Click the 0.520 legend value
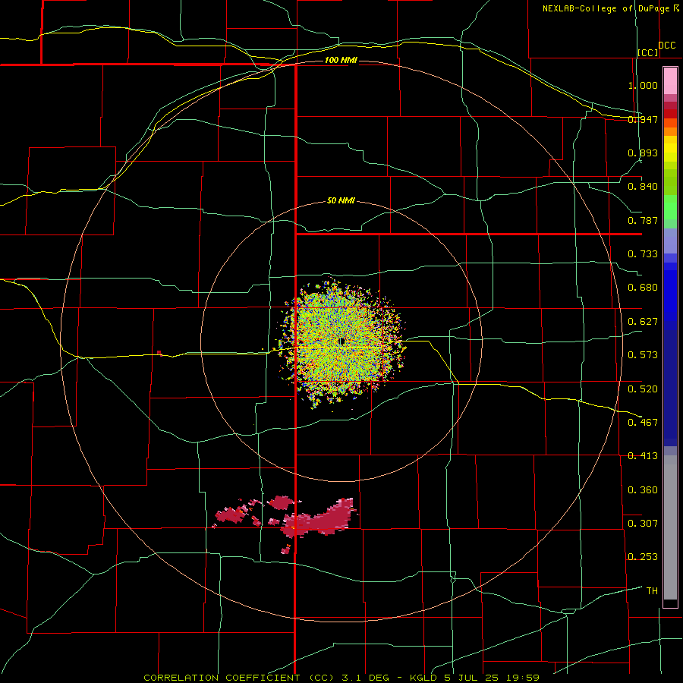Image resolution: width=683 pixels, height=683 pixels. pos(643,389)
